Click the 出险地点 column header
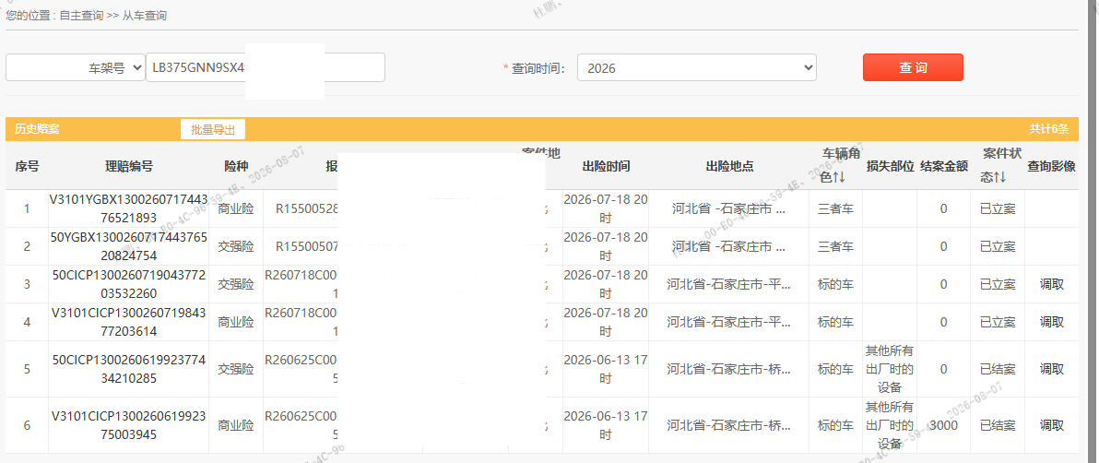Screen dimensions: 1099x463 click(729, 166)
